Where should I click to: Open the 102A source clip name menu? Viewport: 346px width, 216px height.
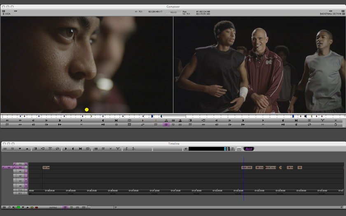(x=7, y=14)
